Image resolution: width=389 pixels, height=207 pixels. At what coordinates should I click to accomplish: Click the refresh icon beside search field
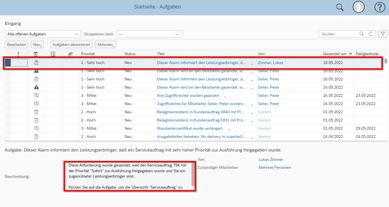[370, 34]
